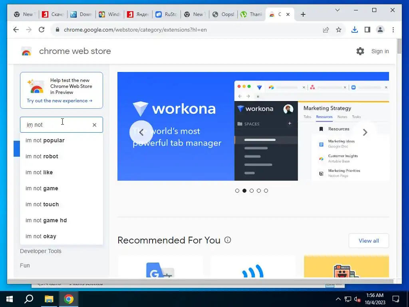Open File Explorer from taskbar

click(49, 299)
